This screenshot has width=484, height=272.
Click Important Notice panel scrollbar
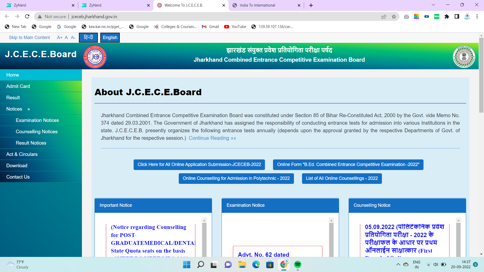point(204,239)
